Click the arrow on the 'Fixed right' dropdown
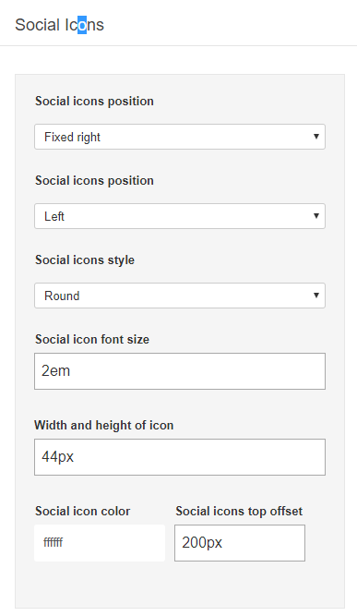This screenshot has width=357, height=616. (316, 137)
